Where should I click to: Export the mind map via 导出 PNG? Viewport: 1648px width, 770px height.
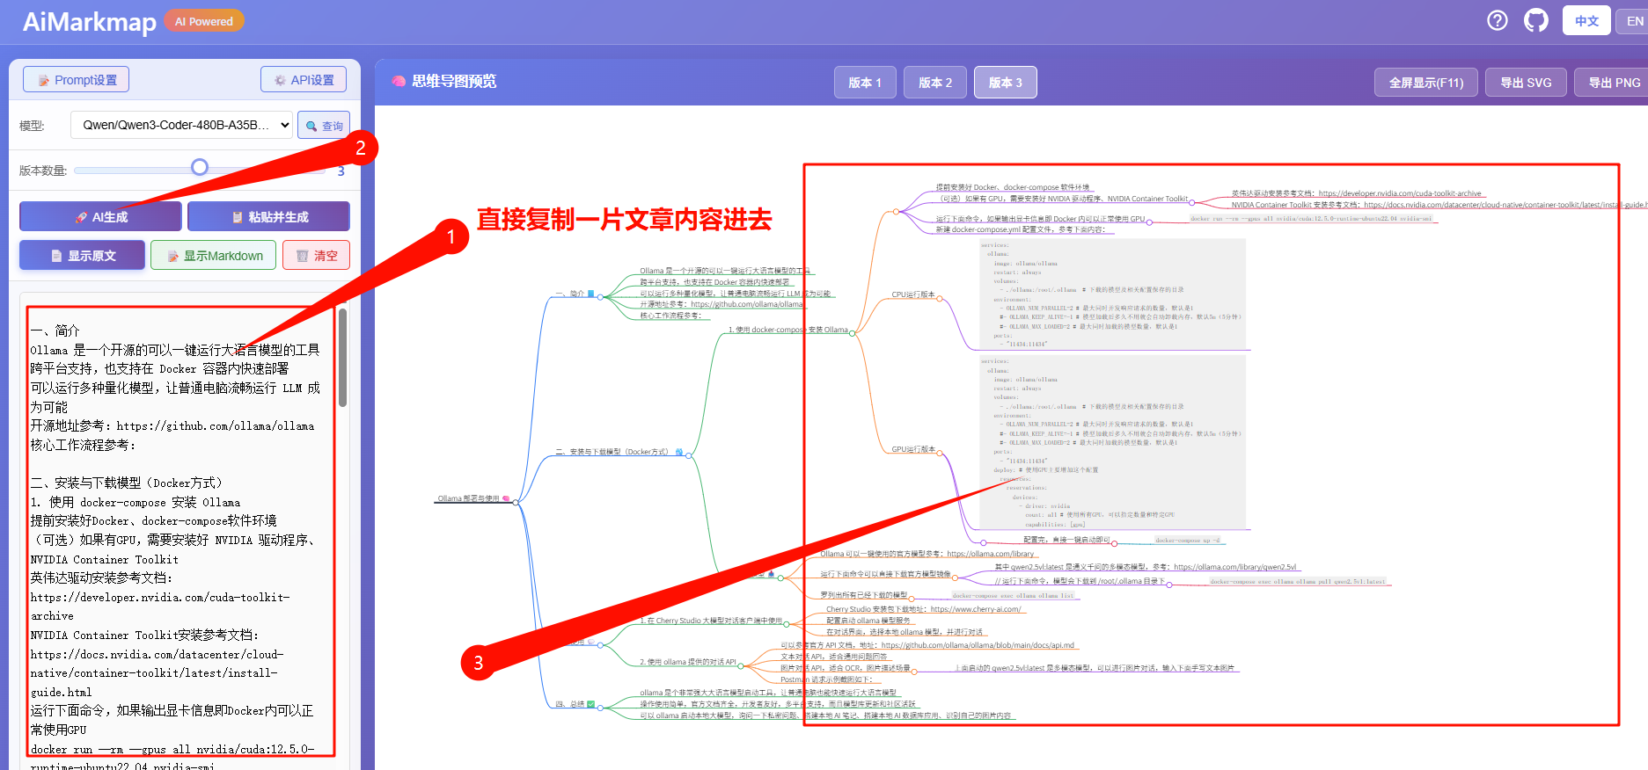[1612, 83]
